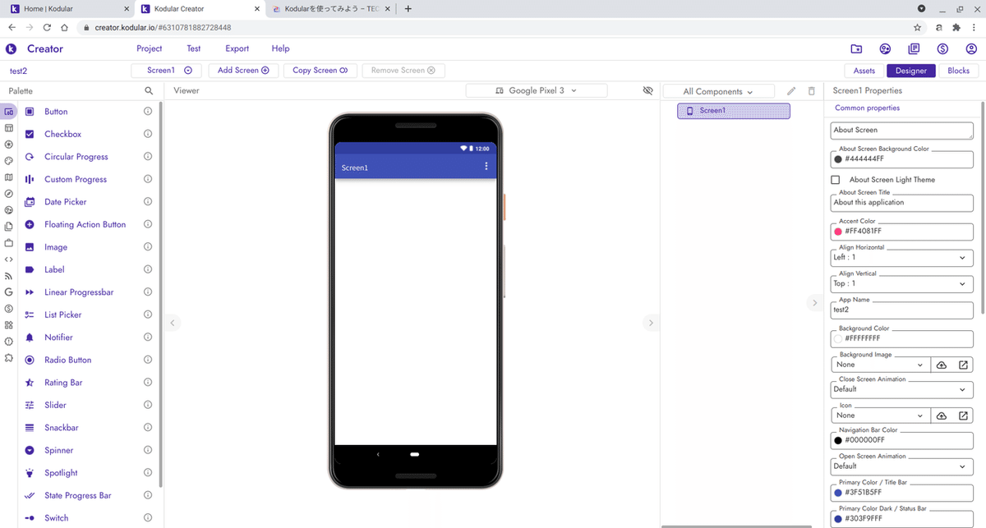Open the Maps palette category icon

tap(8, 177)
